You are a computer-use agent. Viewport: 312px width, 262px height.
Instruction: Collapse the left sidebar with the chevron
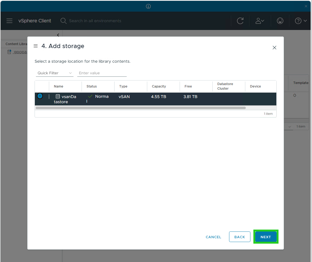(x=58, y=35)
